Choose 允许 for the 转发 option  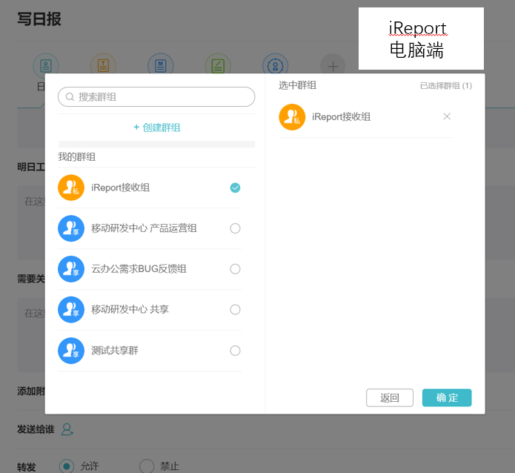pos(67,466)
